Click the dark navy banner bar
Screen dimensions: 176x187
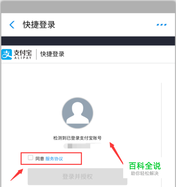[88, 41]
